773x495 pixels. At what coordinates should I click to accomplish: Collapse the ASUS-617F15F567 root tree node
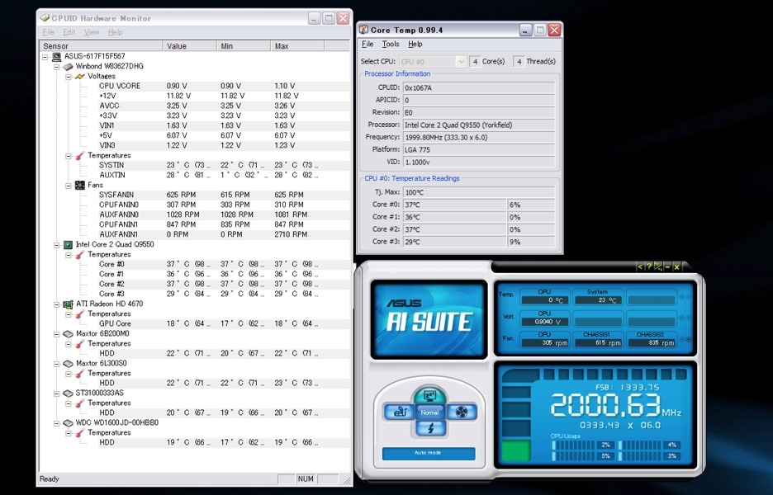[45, 56]
